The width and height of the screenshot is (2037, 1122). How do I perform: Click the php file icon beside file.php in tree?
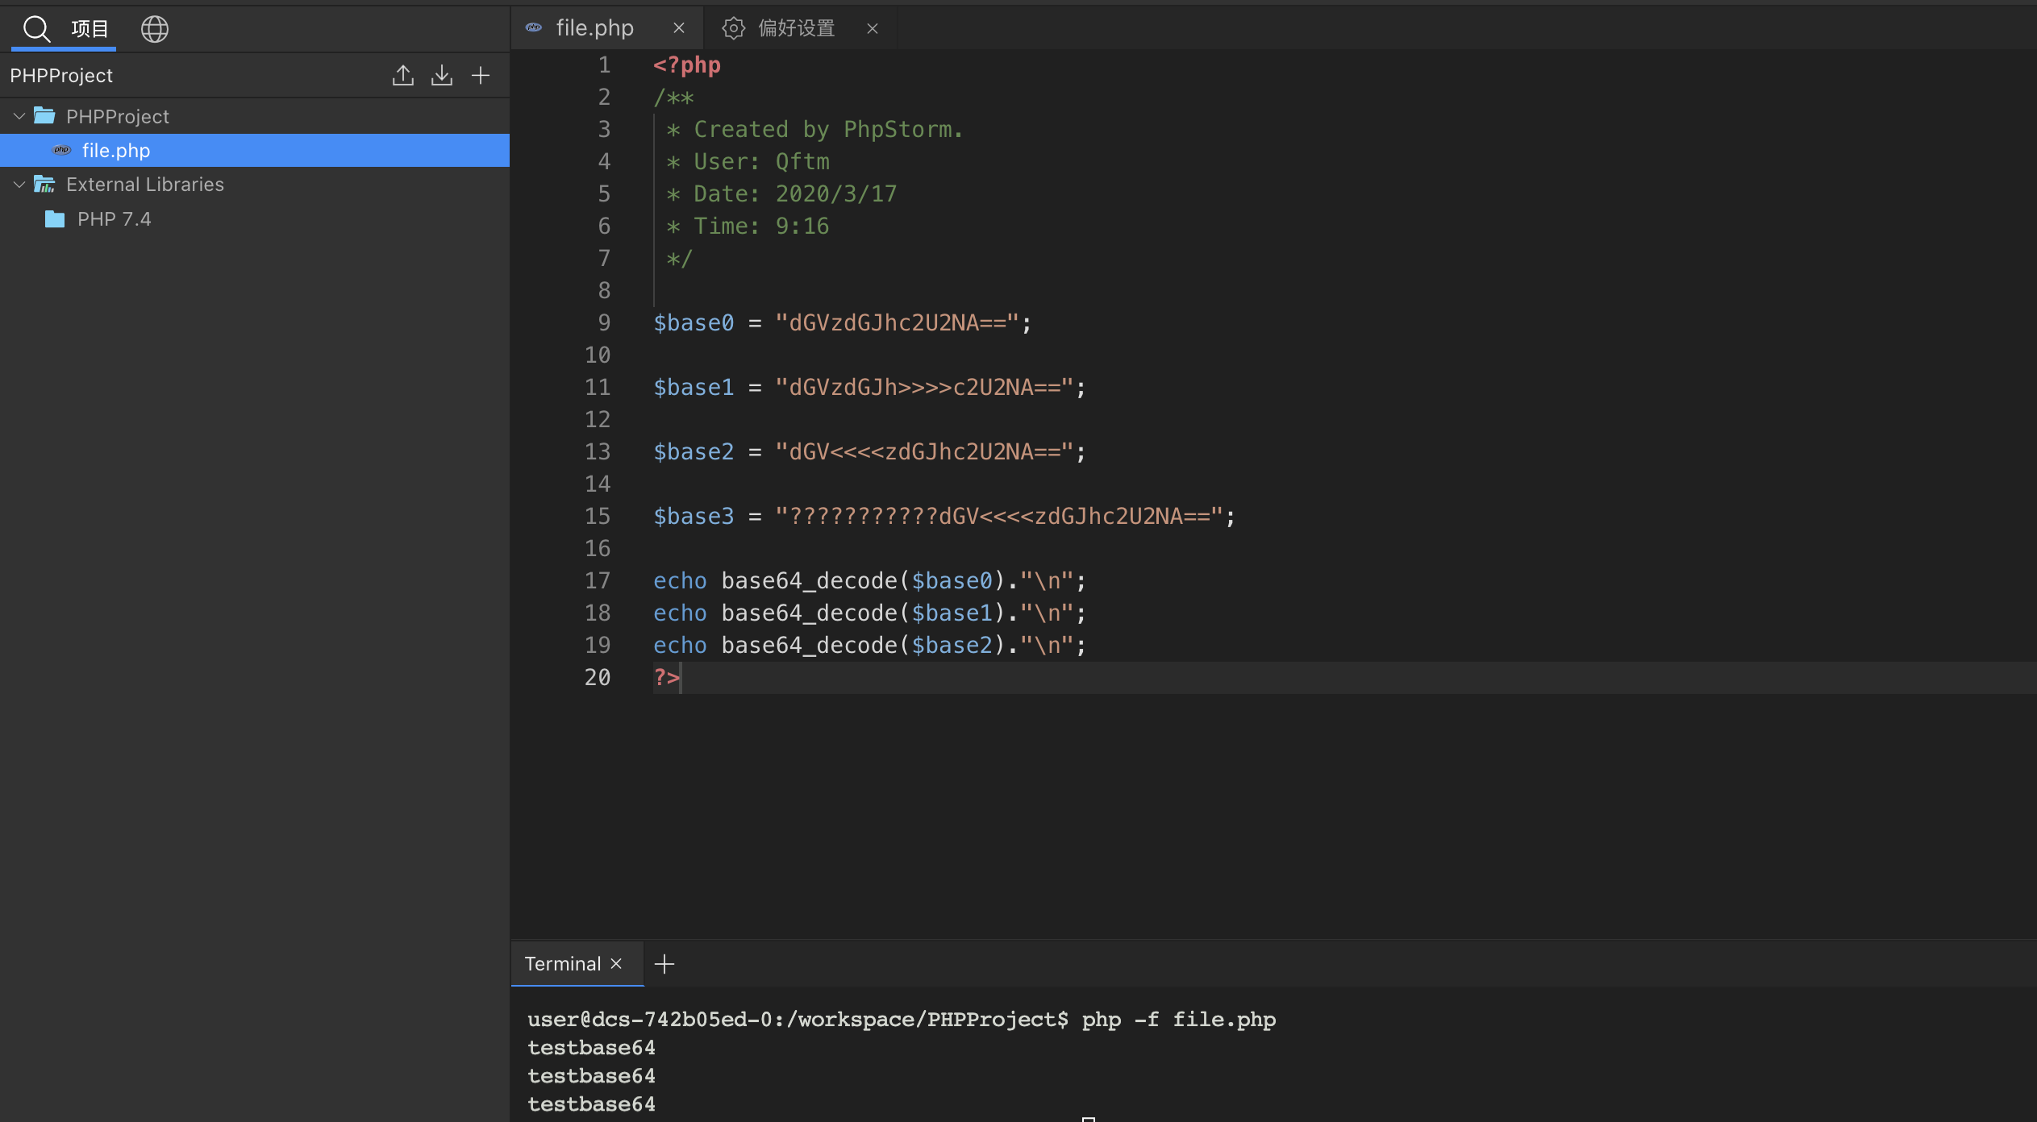[62, 150]
